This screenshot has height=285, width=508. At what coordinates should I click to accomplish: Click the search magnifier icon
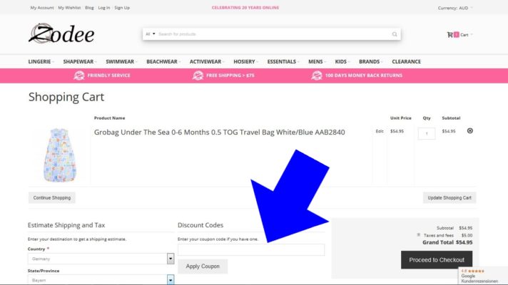point(395,34)
